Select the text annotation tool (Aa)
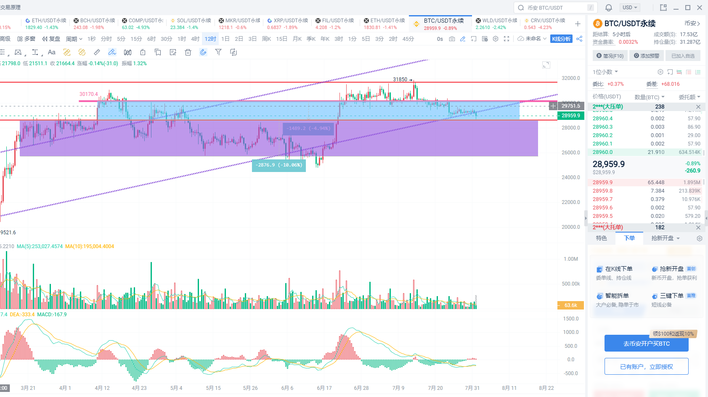 click(52, 52)
